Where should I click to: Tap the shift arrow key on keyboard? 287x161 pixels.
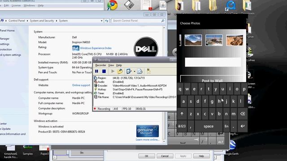182,114
